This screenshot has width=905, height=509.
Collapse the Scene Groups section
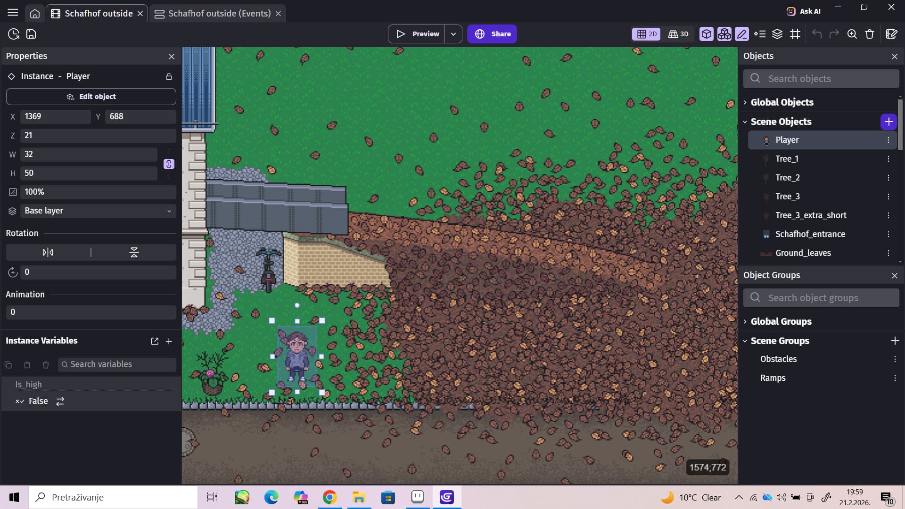779,341
